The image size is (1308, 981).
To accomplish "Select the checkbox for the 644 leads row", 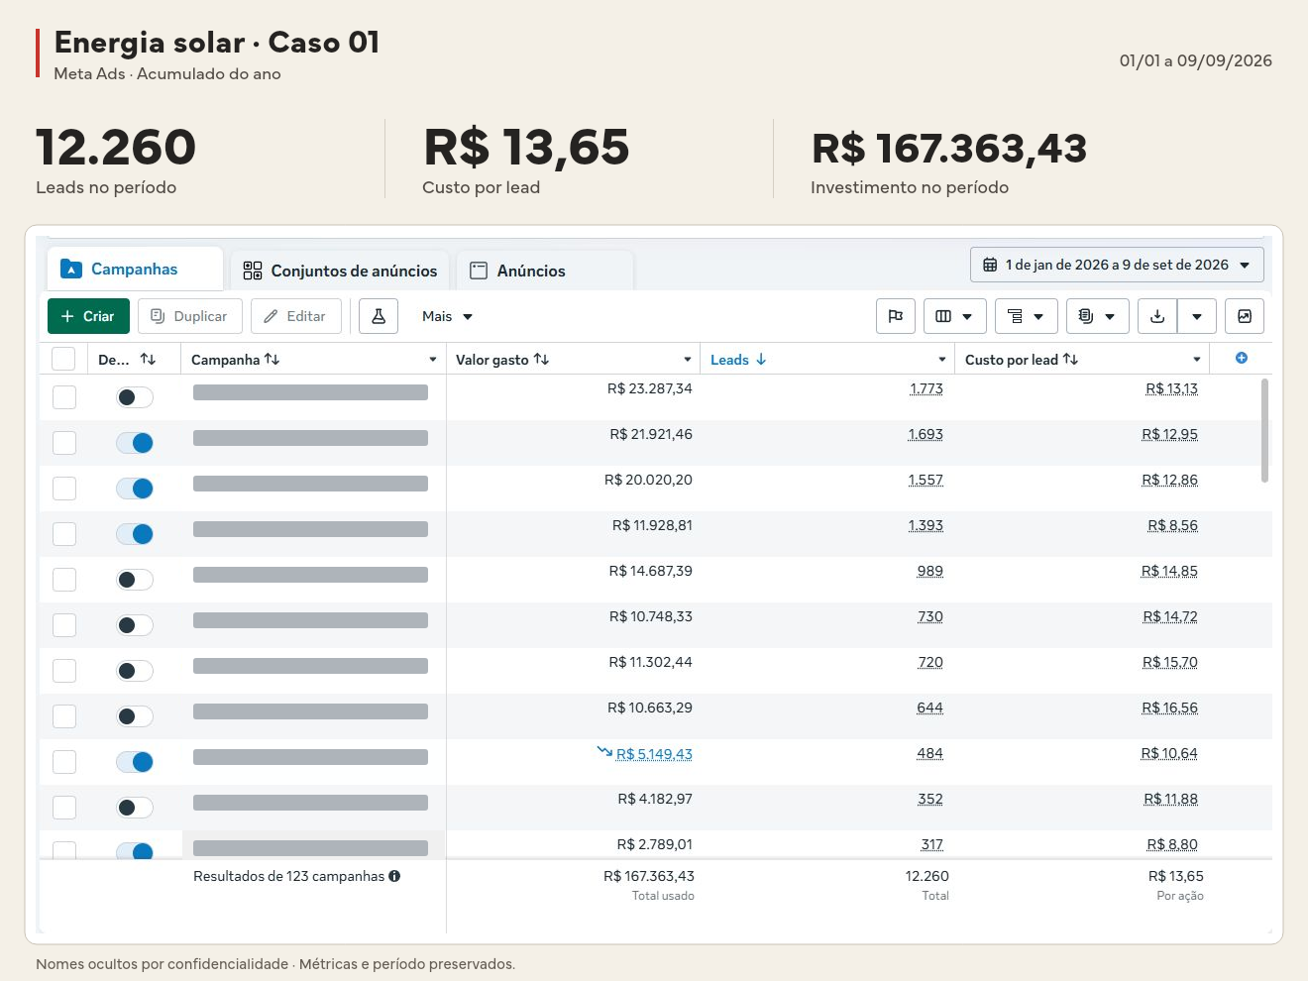I will 64,716.
